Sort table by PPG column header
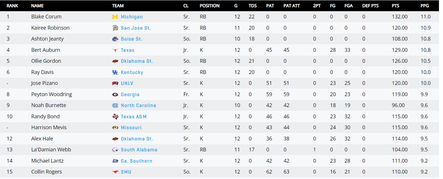 [424, 6]
